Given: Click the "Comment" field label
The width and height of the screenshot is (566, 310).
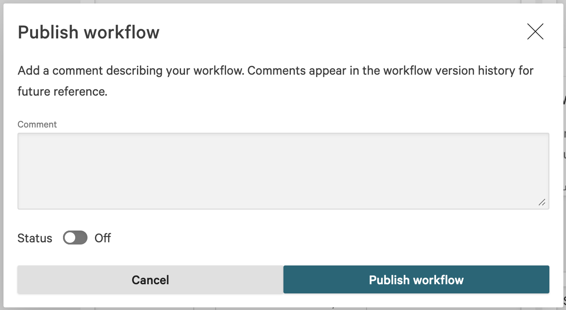Looking at the screenshot, I should (x=37, y=124).
